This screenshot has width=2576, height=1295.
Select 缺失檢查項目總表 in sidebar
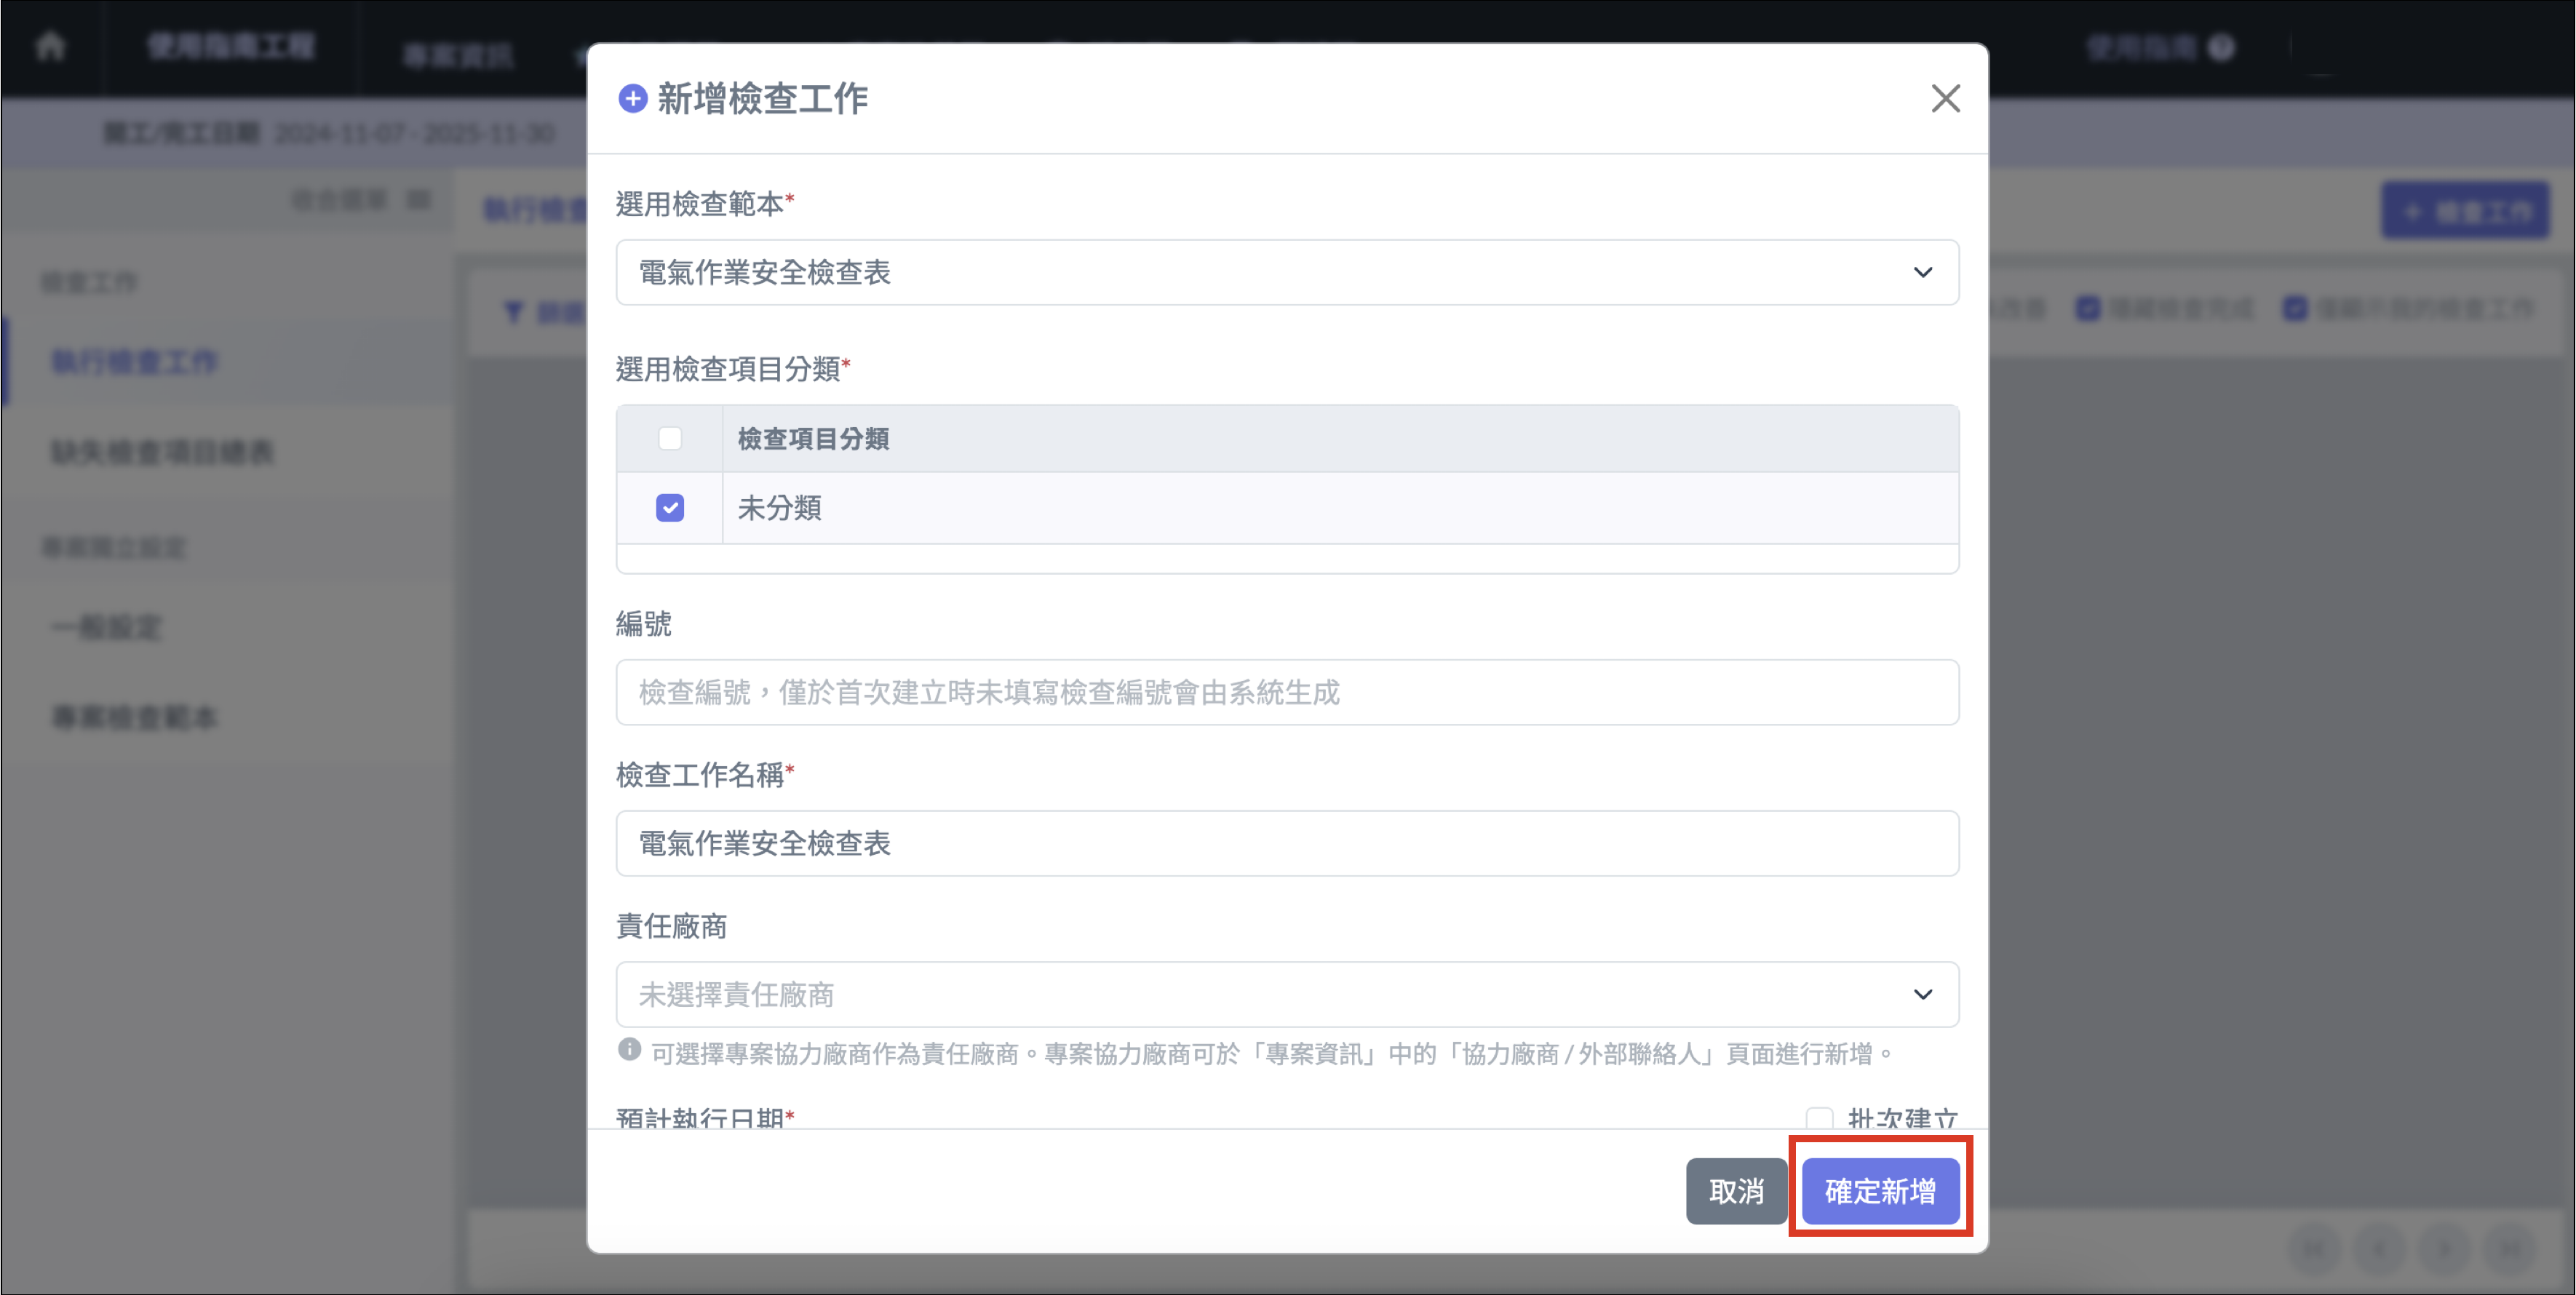(163, 452)
